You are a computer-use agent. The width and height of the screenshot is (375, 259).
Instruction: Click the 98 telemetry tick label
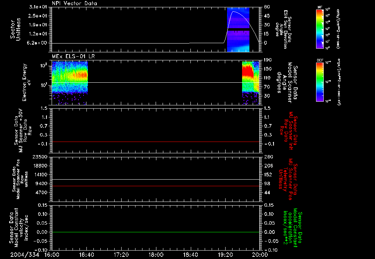click(267, 184)
